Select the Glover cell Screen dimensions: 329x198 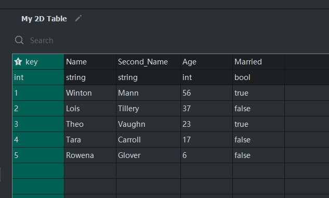tap(148, 155)
